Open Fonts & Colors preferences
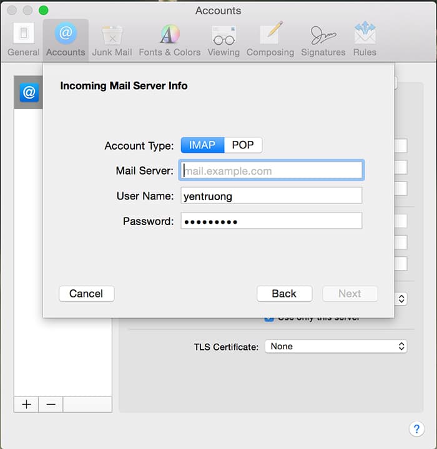Viewport: 437px width, 449px height. tap(168, 40)
